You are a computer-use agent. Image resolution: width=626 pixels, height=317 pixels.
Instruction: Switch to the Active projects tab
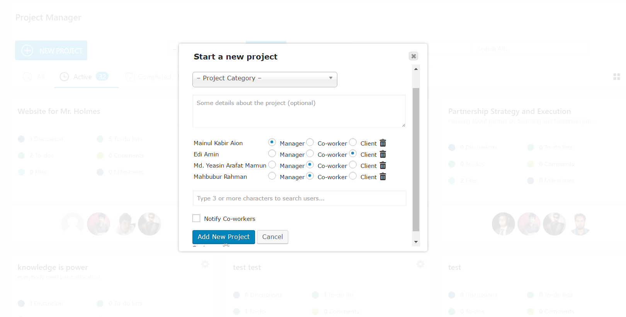[x=84, y=77]
